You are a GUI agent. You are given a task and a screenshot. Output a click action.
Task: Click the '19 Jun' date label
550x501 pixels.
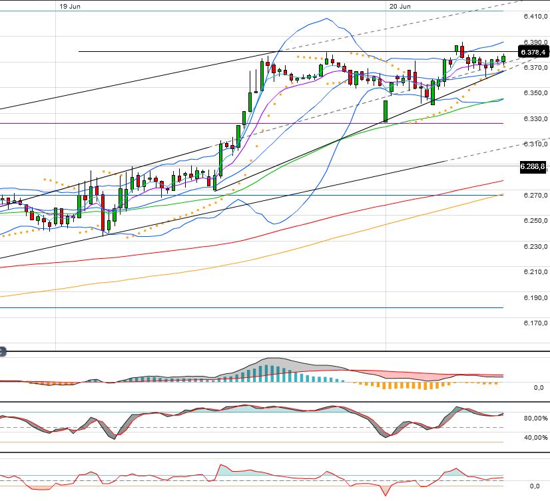tap(70, 6)
